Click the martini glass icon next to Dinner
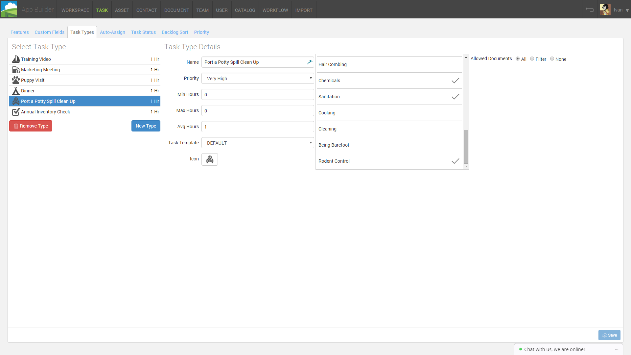The height and width of the screenshot is (355, 631). point(16,91)
